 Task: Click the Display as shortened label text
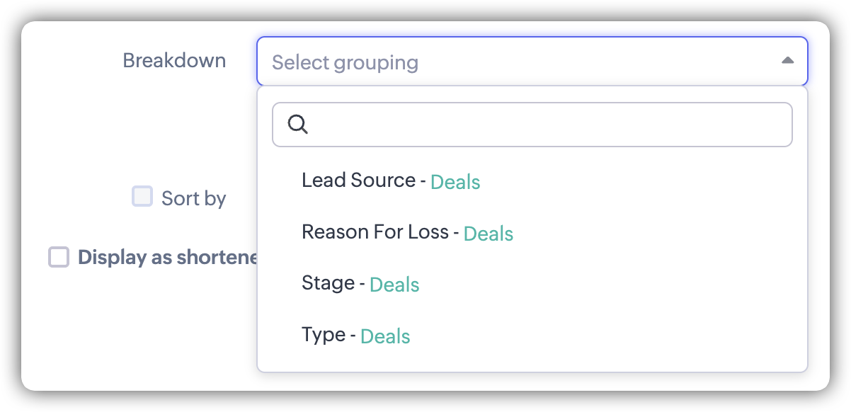tap(169, 257)
